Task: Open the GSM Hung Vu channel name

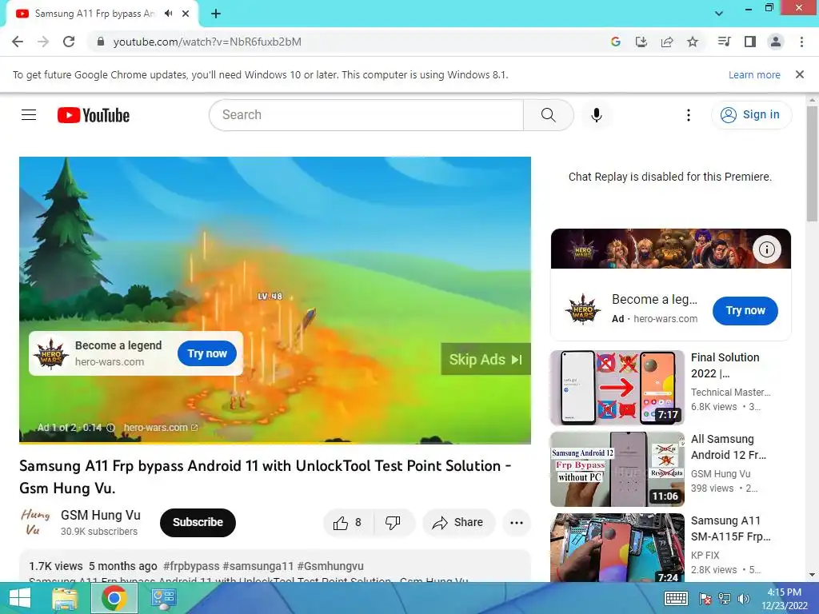Action: (101, 516)
